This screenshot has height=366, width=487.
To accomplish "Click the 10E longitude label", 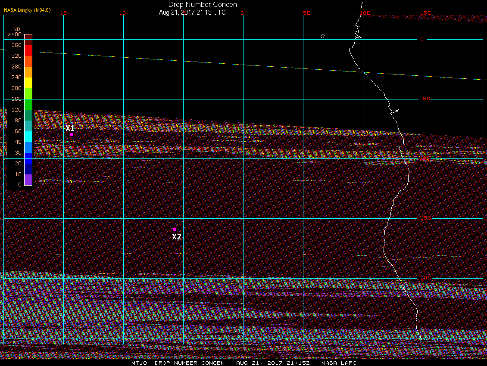I will [365, 13].
